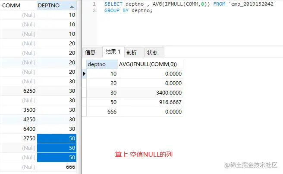
Task: Switch to the 结果 1 tab
Action: (x=113, y=52)
